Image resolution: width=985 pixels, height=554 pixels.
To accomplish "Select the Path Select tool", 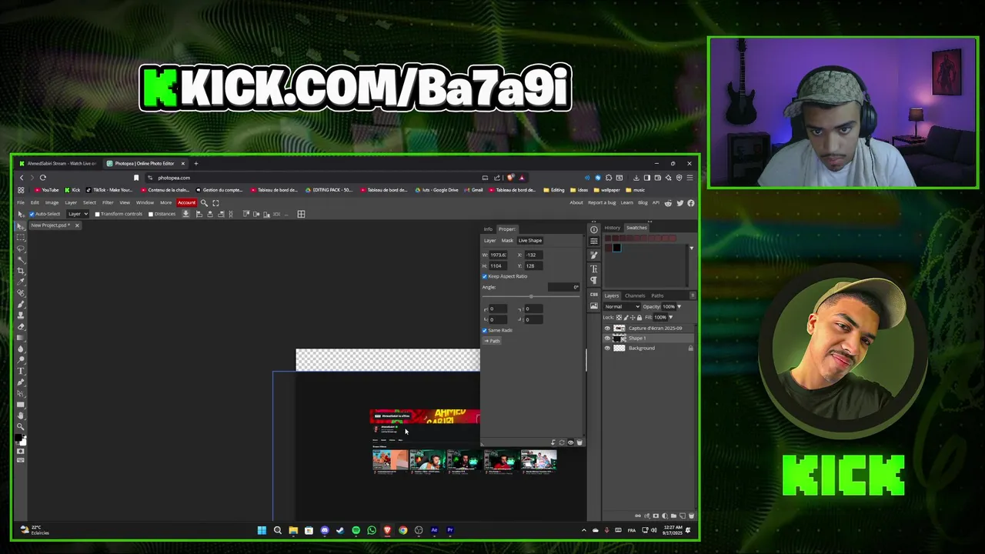I will pyautogui.click(x=21, y=393).
